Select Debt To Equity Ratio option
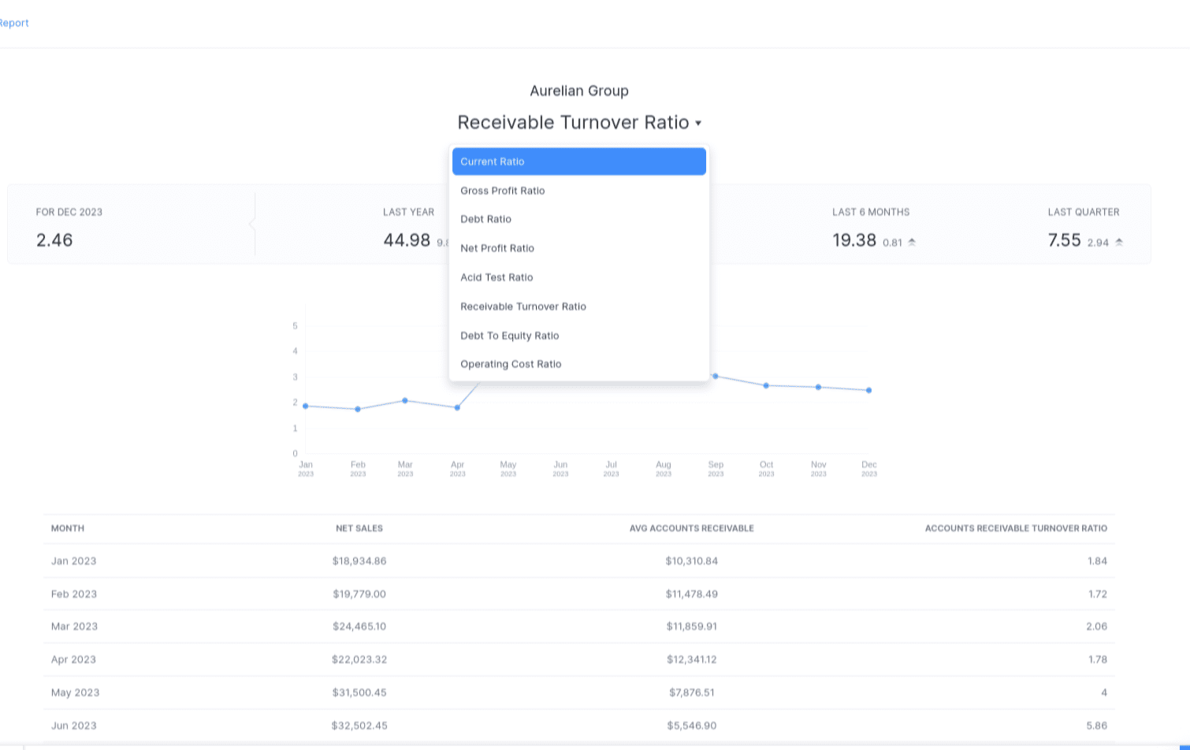The image size is (1190, 750). [579, 336]
